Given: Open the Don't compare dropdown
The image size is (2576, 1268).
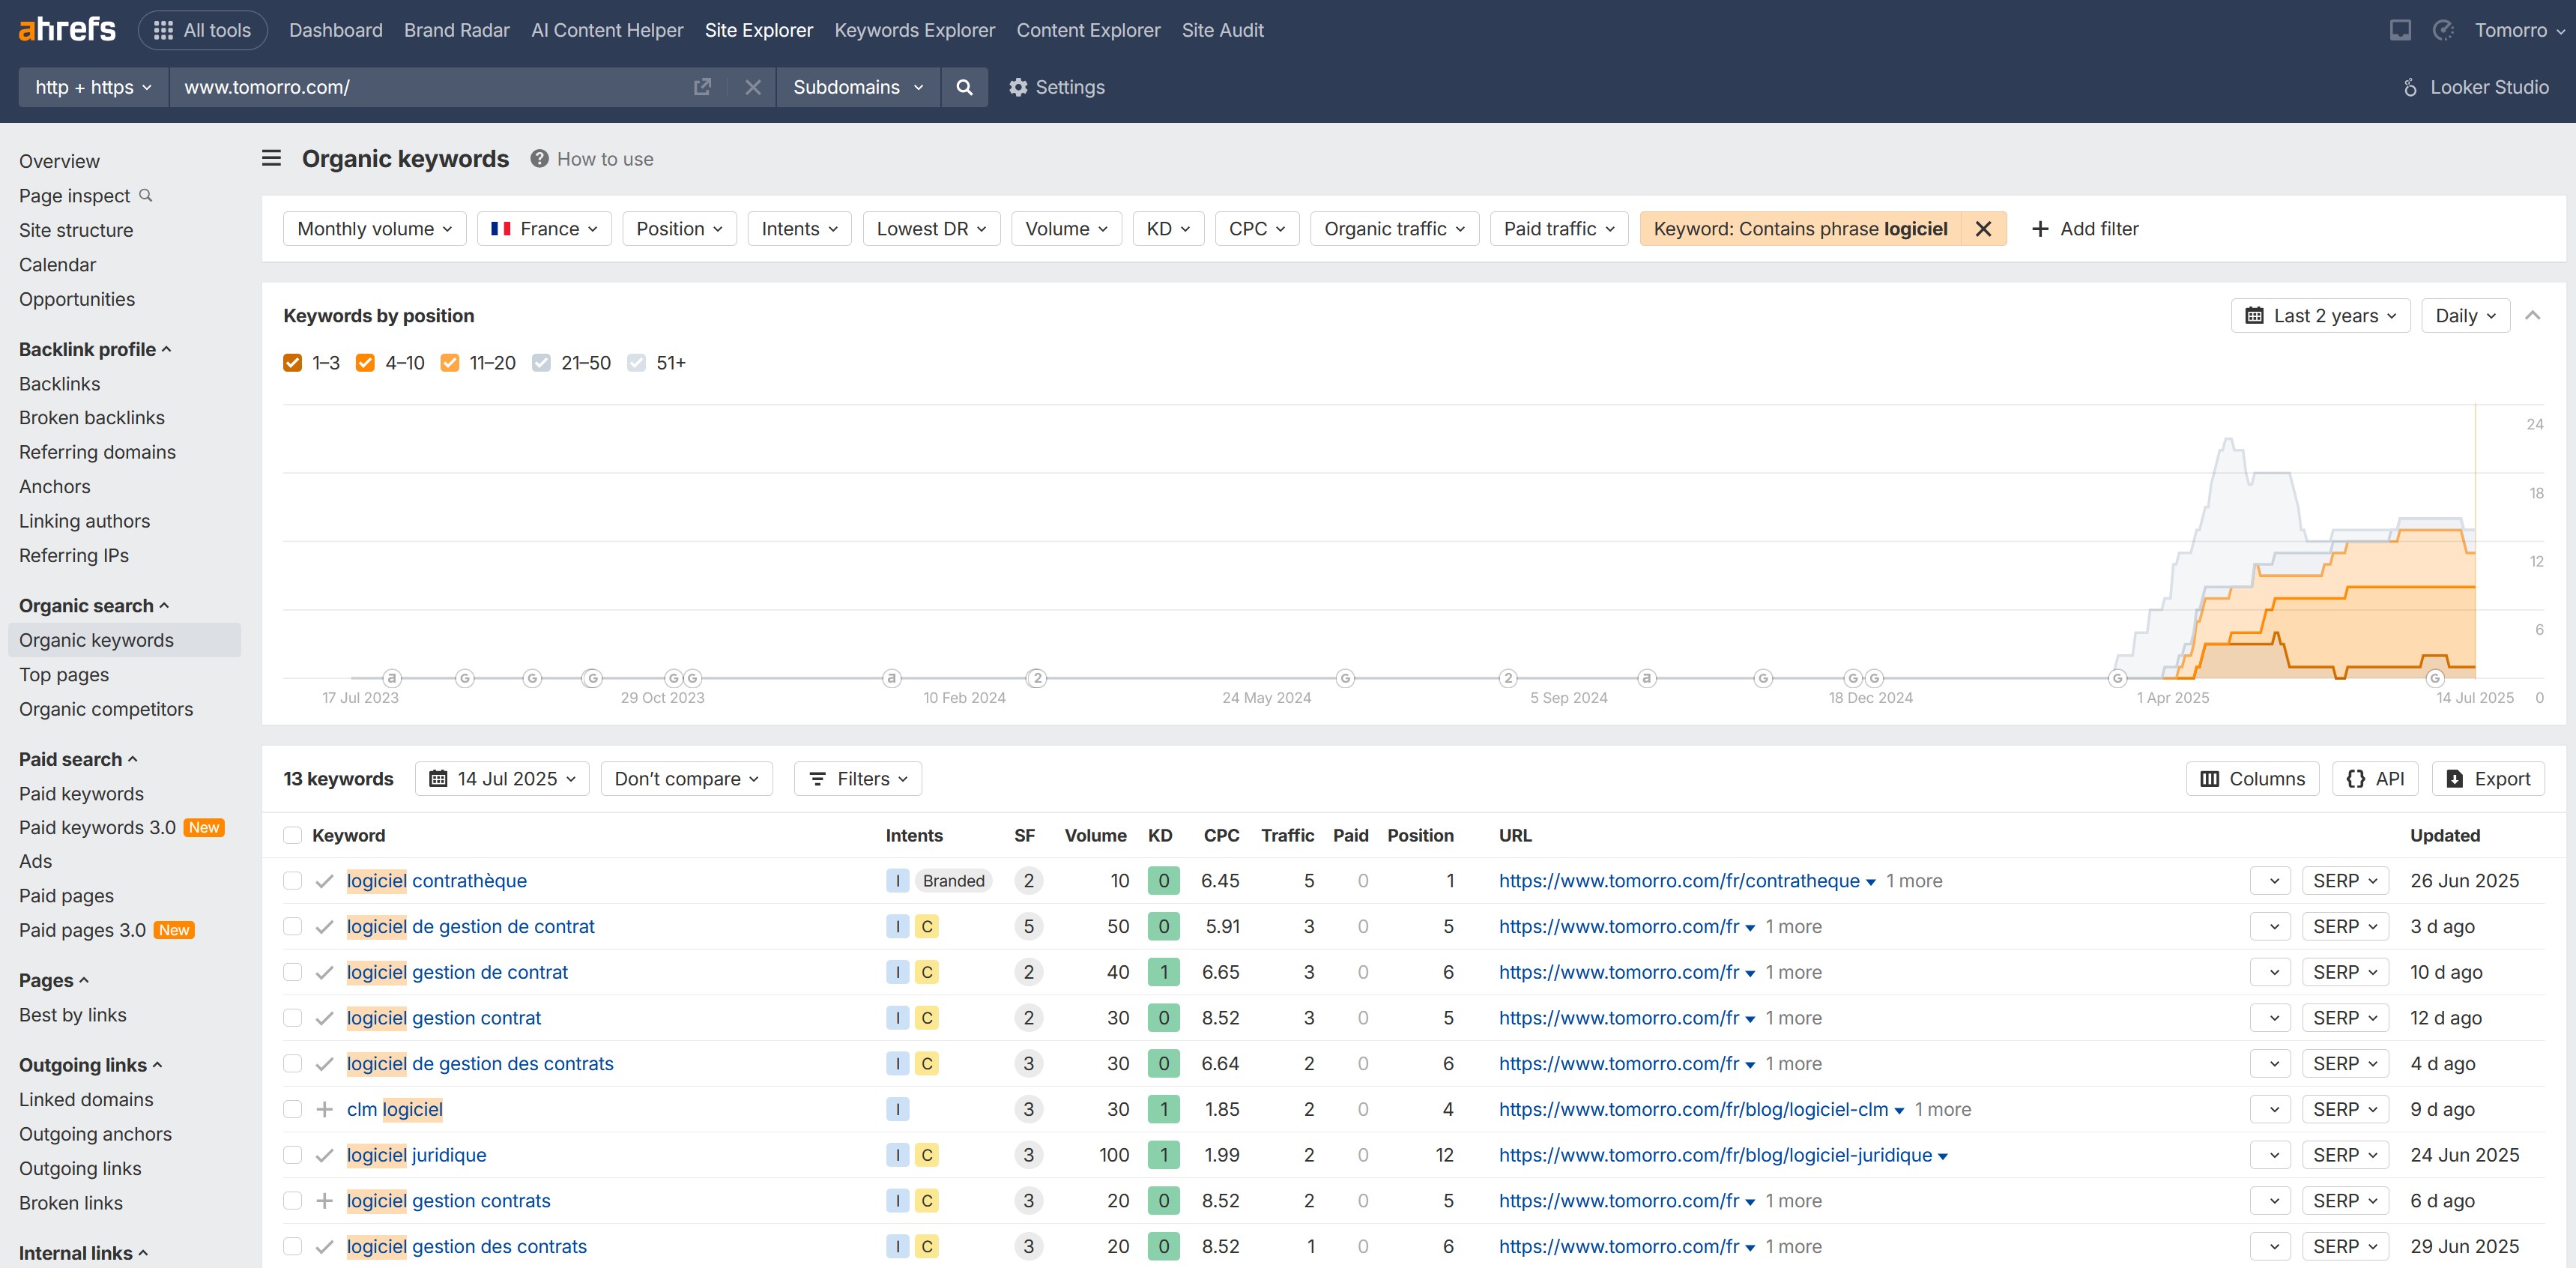Looking at the screenshot, I should [687, 779].
